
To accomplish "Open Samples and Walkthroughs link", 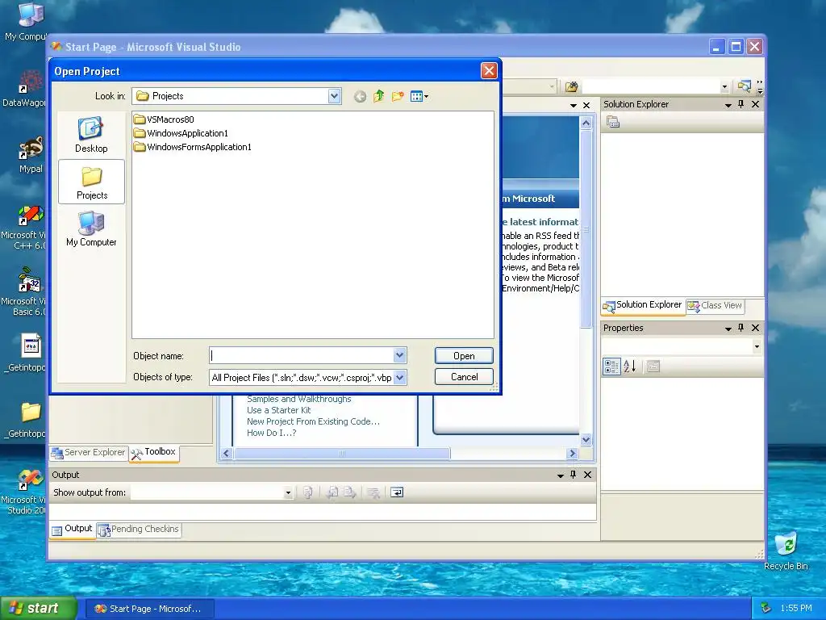I will pyautogui.click(x=298, y=399).
